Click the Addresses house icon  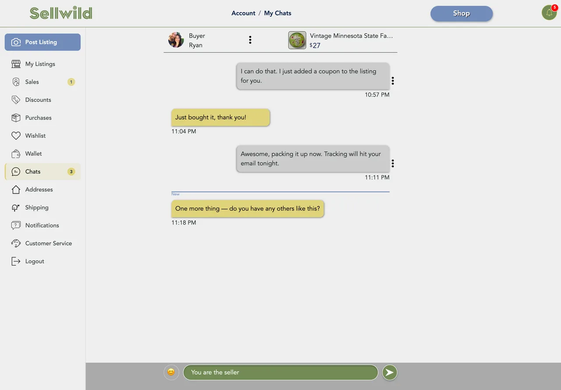tap(16, 190)
